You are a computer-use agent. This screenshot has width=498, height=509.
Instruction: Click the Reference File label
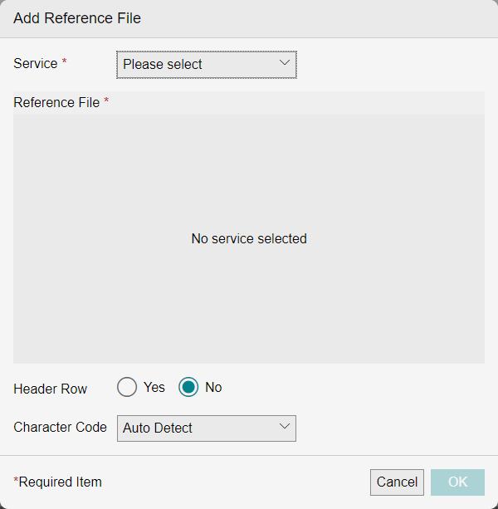pos(56,103)
